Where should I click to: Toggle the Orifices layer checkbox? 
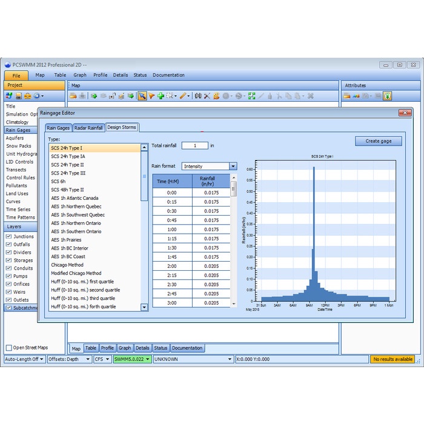click(8, 284)
